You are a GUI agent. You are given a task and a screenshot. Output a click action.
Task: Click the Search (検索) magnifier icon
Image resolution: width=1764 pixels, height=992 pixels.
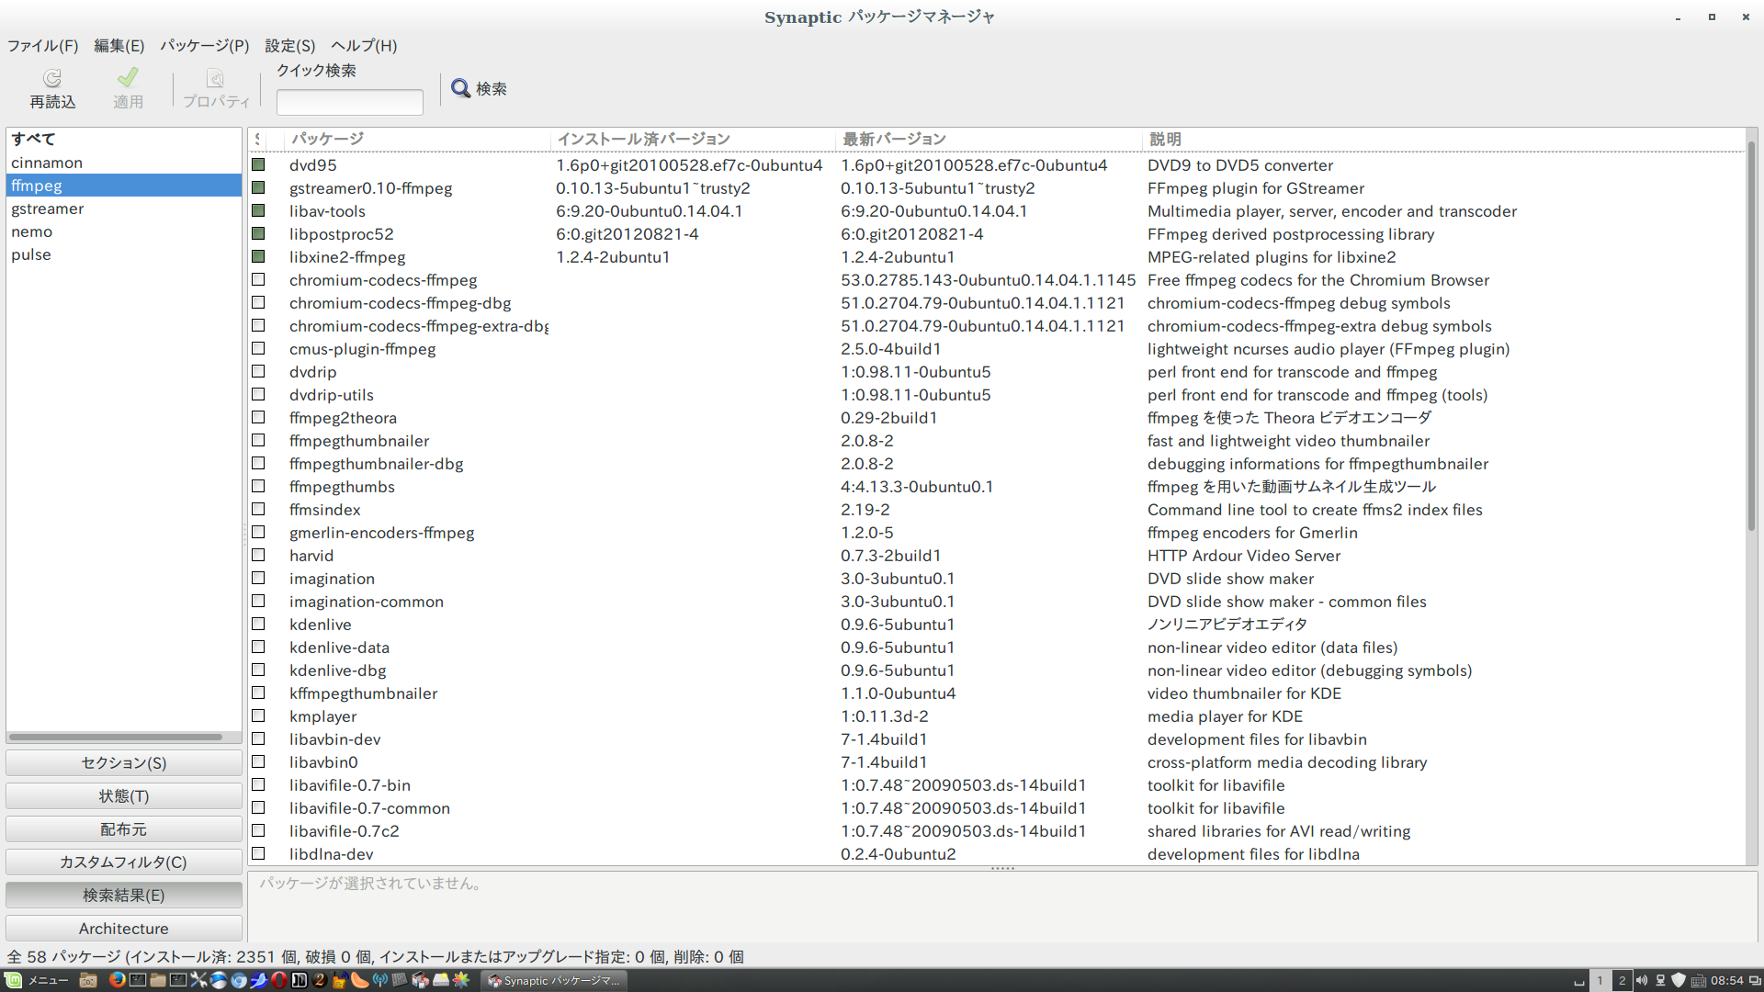tap(460, 88)
